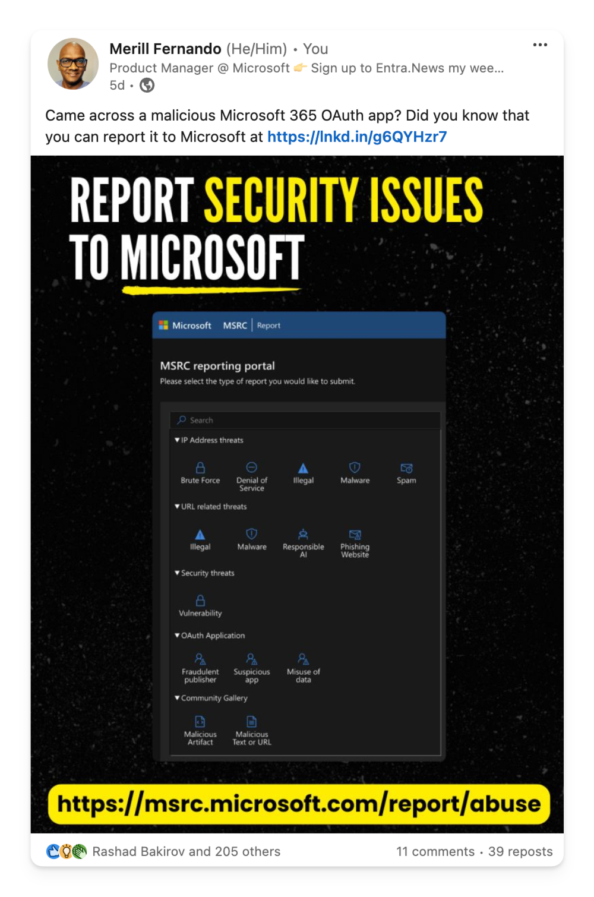Select the Suspicious app report type

coord(252,668)
